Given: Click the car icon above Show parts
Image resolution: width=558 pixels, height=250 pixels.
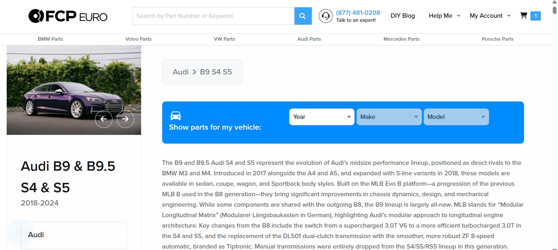Looking at the screenshot, I should (x=176, y=116).
